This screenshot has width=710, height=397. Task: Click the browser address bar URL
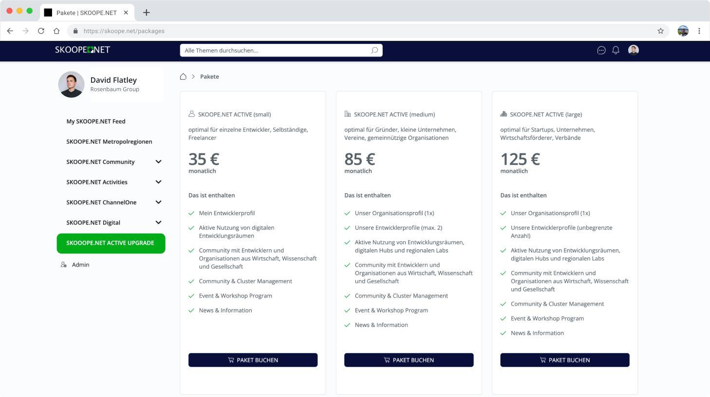pos(124,31)
